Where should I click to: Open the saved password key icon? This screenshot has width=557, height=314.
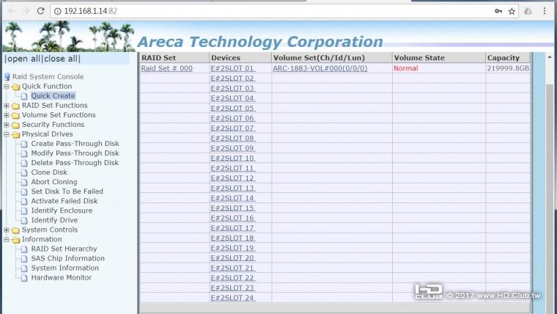(498, 12)
